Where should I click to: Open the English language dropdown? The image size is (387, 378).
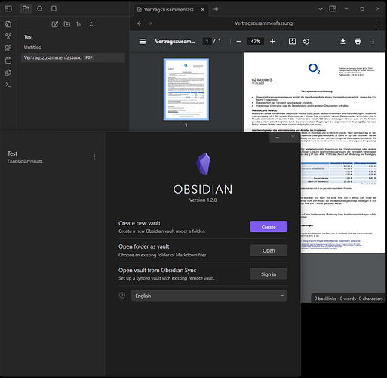(209, 296)
